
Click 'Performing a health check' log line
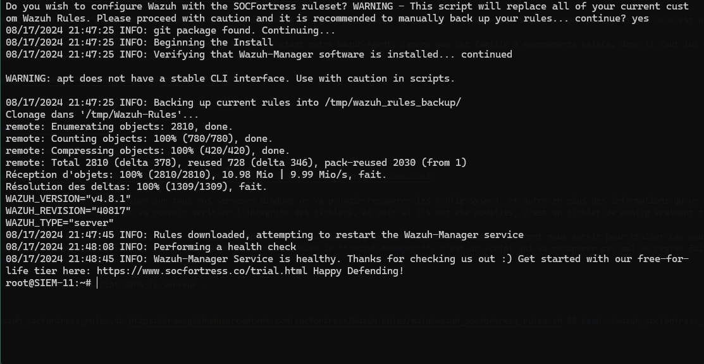tap(151, 247)
